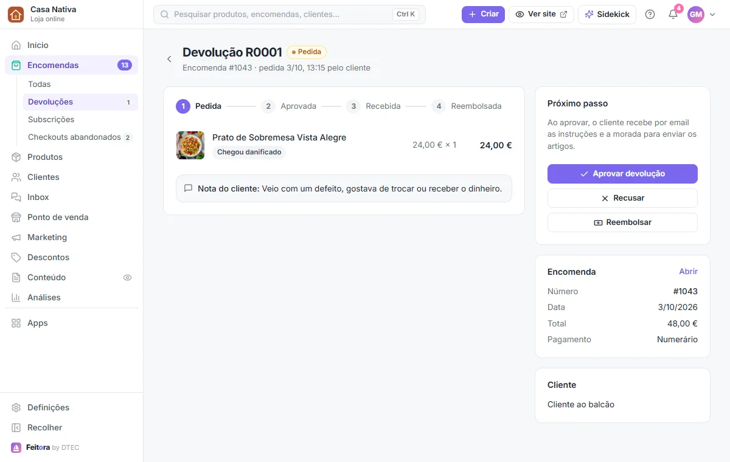Viewport: 730px width, 462px height.
Task: Click the Encomendas bag icon
Action: [16, 65]
